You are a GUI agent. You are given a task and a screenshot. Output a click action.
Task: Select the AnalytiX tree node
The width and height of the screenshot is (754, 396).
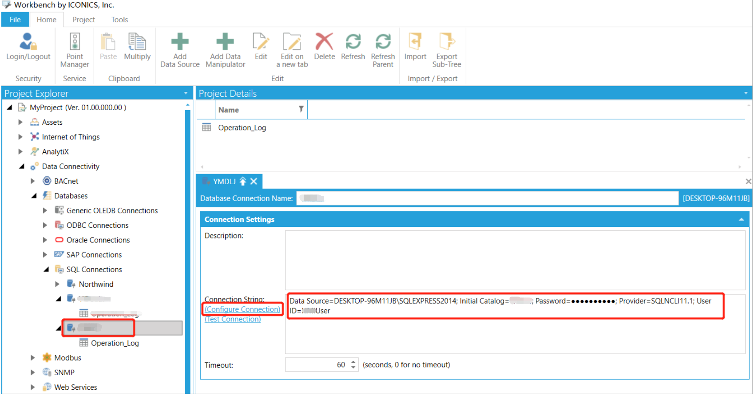point(56,151)
